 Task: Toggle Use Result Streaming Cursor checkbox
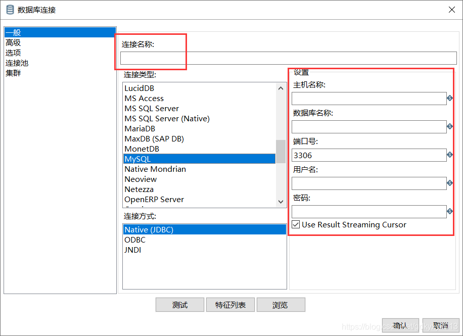point(296,224)
